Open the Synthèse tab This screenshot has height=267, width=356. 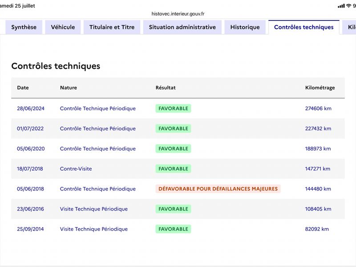pos(24,27)
